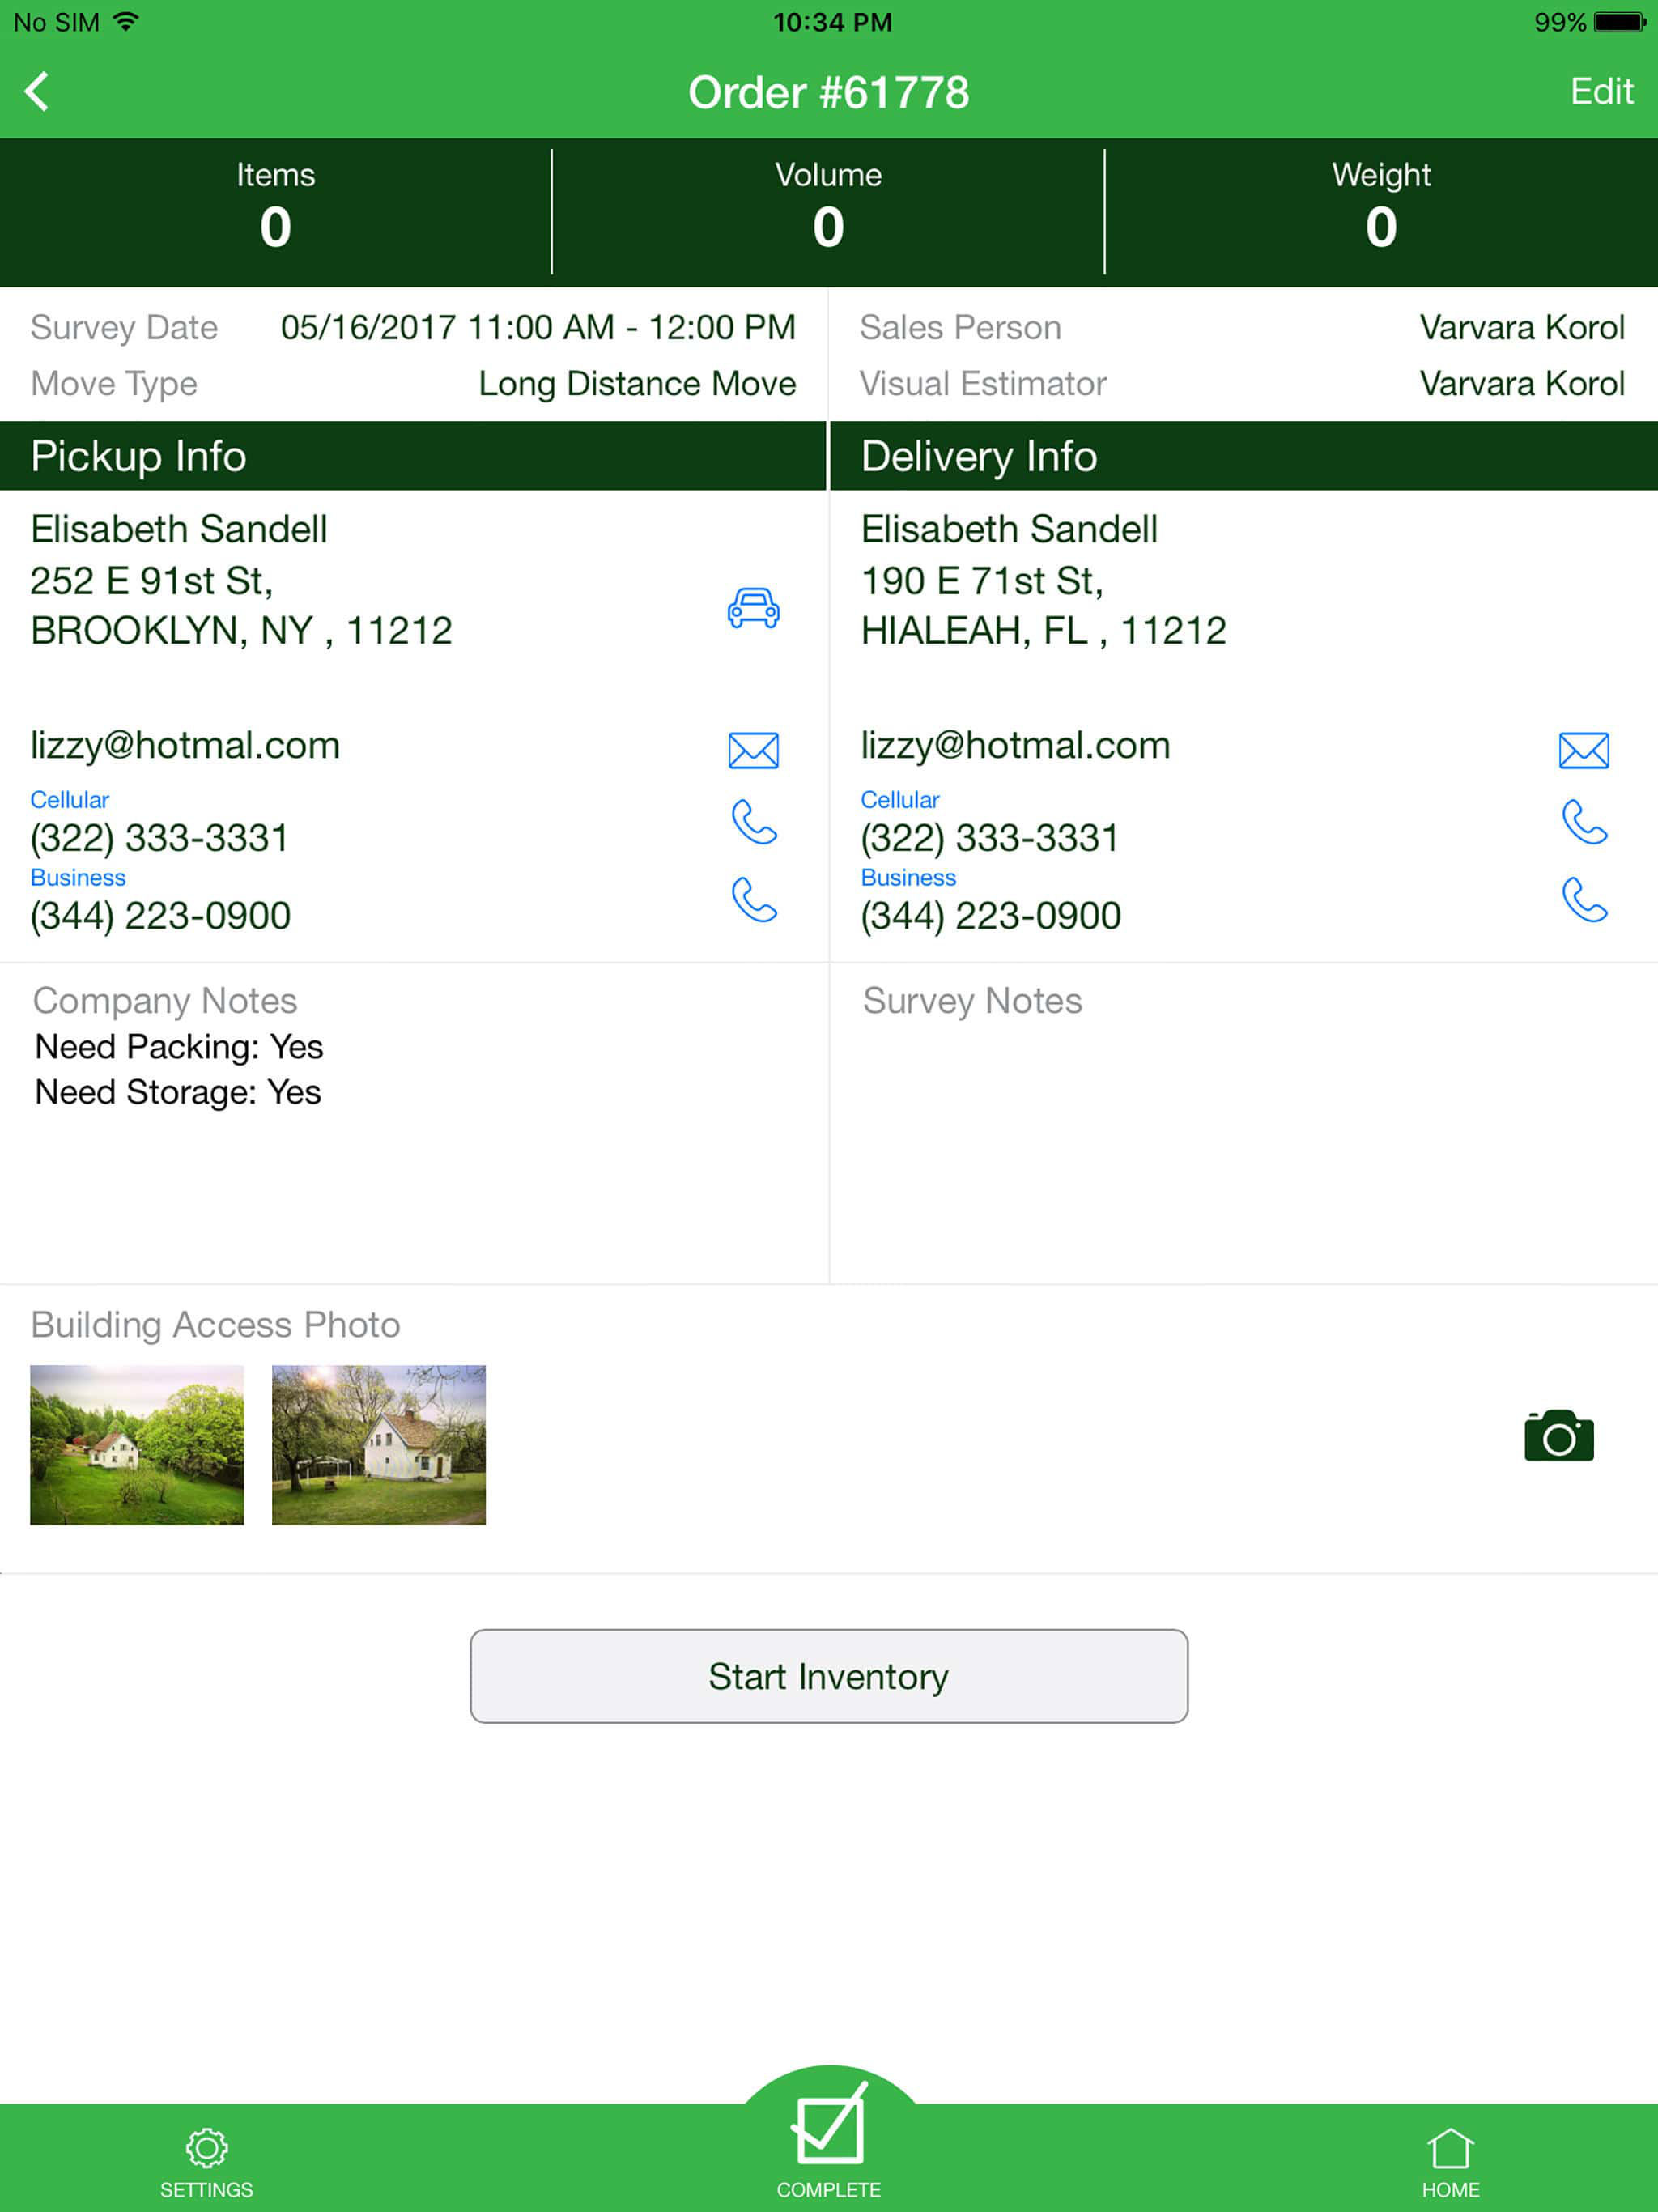
Task: Tap the Need Storage: Yes note
Action: tap(178, 1092)
